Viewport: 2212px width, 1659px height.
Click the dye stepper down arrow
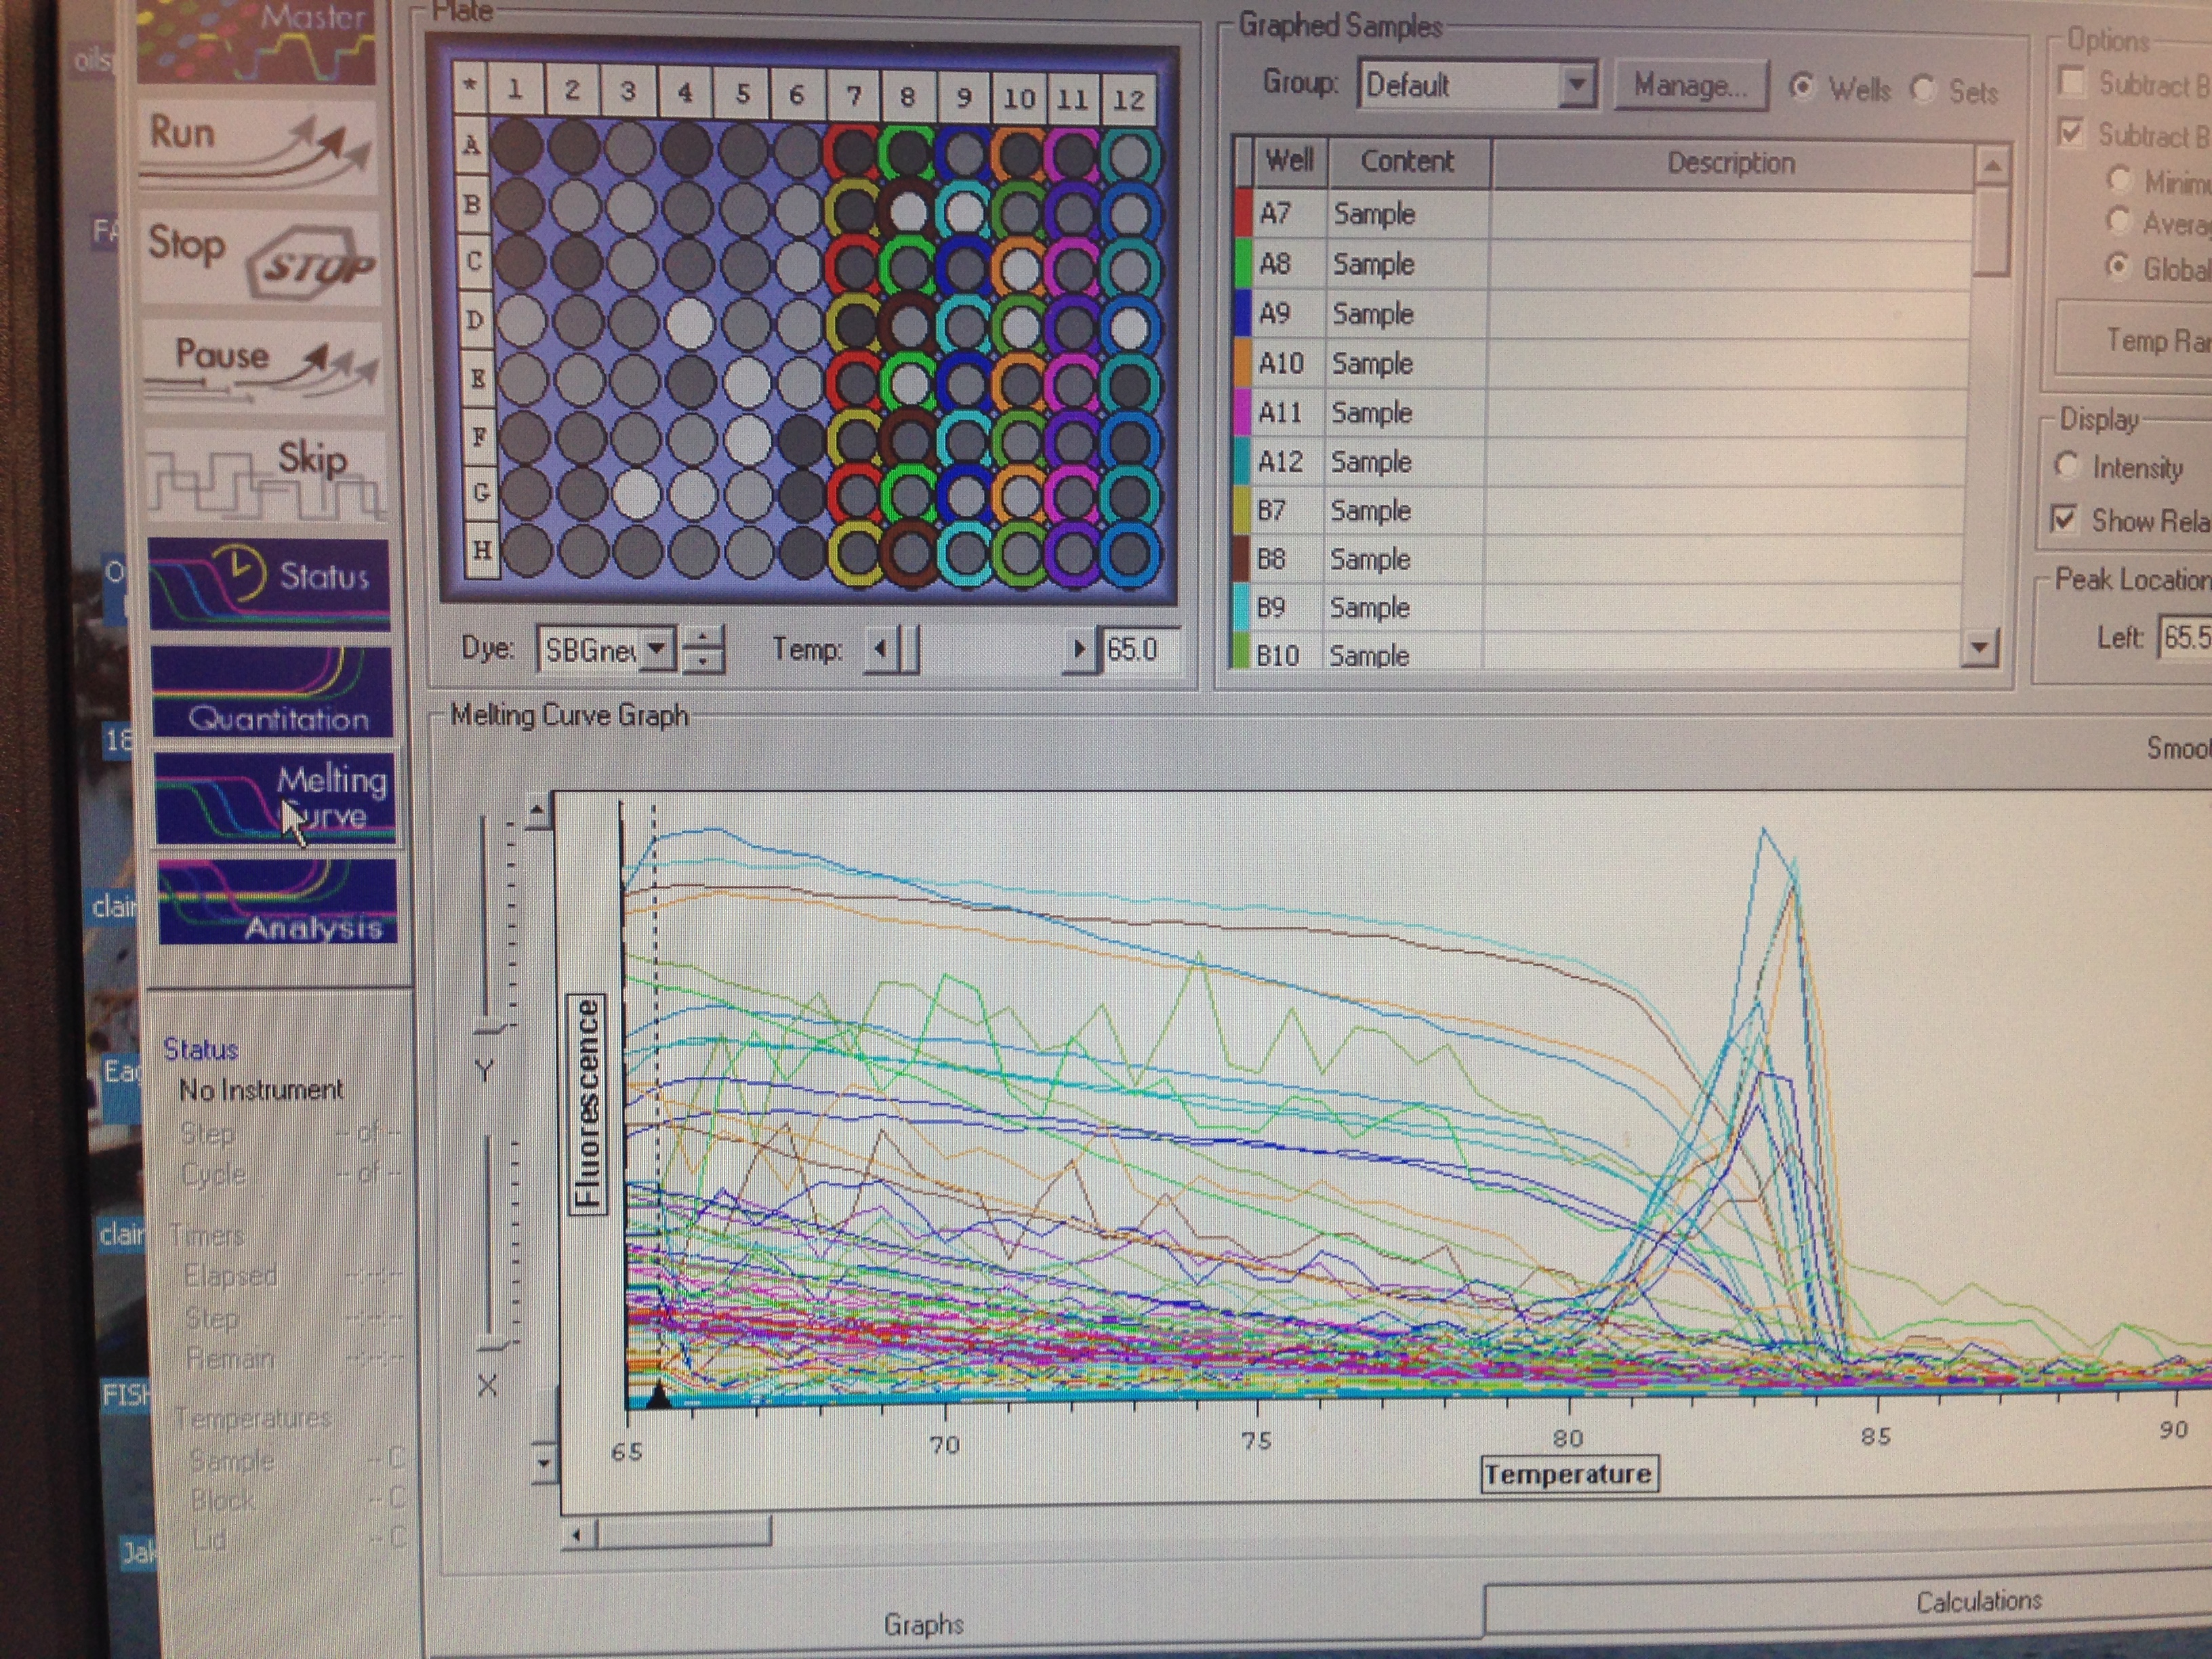(704, 660)
